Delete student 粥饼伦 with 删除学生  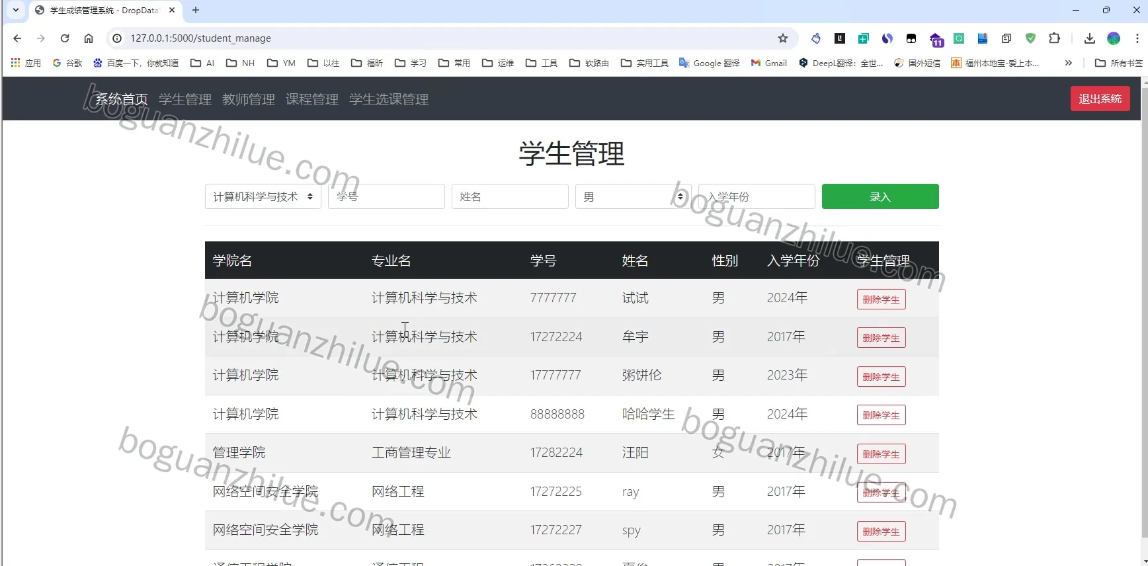[x=881, y=377]
